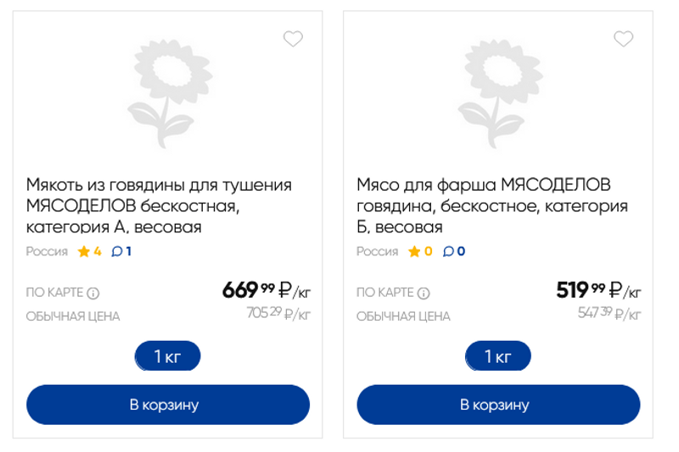Click info icon next to ПО КАРТЕ for minced meat
679x452 pixels.
point(424,293)
